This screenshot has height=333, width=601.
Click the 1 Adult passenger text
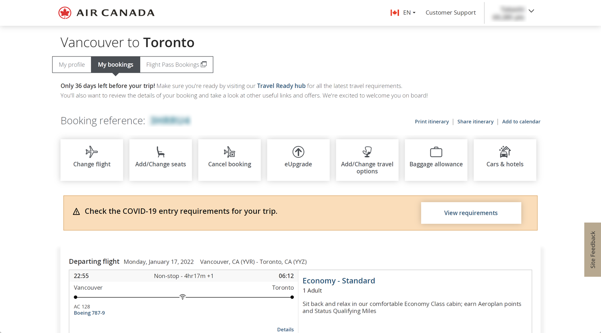click(x=312, y=291)
